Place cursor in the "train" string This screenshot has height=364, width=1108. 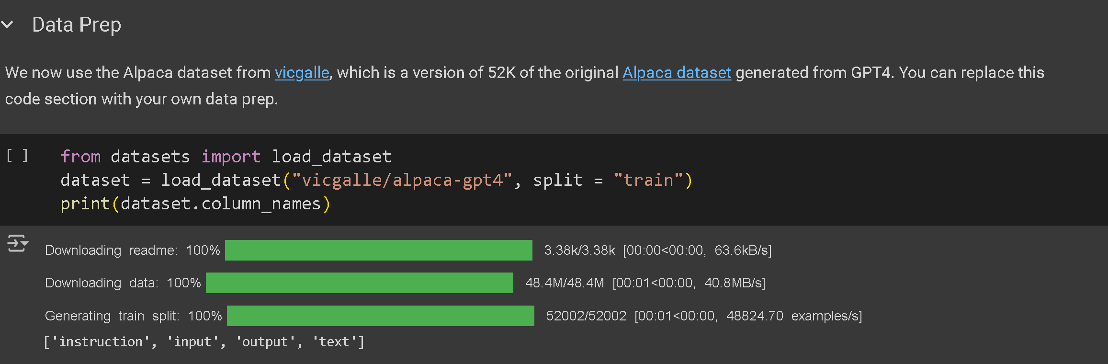click(648, 180)
